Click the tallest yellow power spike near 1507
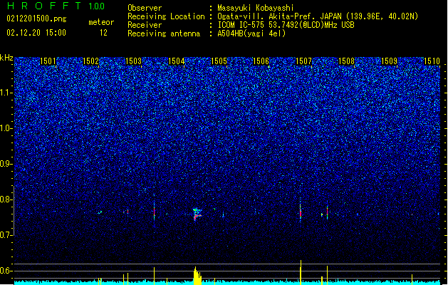 (x=301, y=272)
